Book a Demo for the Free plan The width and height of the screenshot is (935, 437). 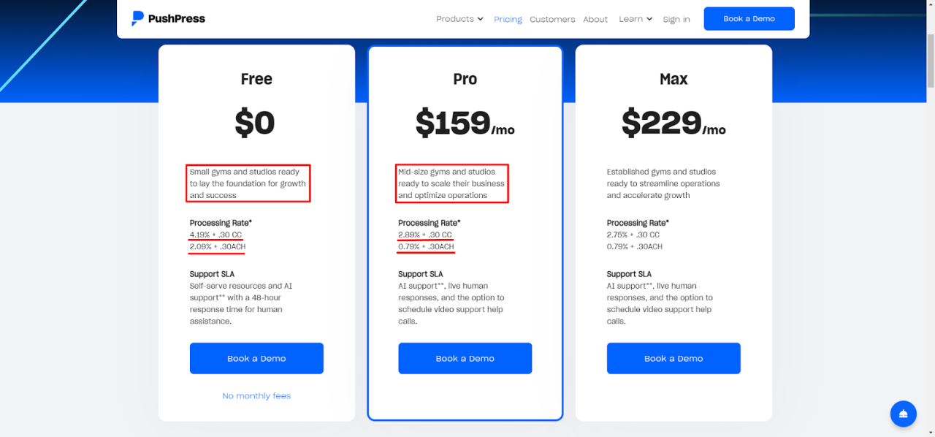click(256, 358)
